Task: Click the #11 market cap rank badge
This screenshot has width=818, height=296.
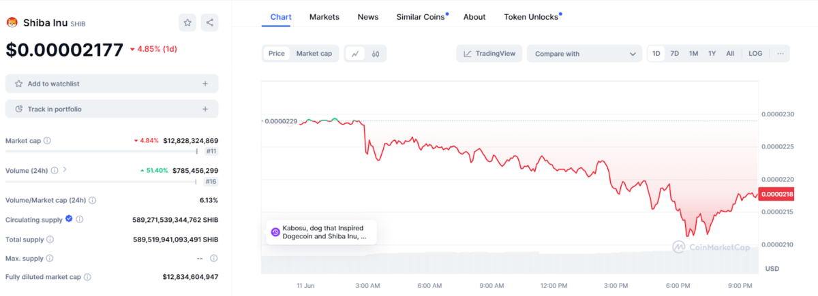Action: [x=211, y=151]
